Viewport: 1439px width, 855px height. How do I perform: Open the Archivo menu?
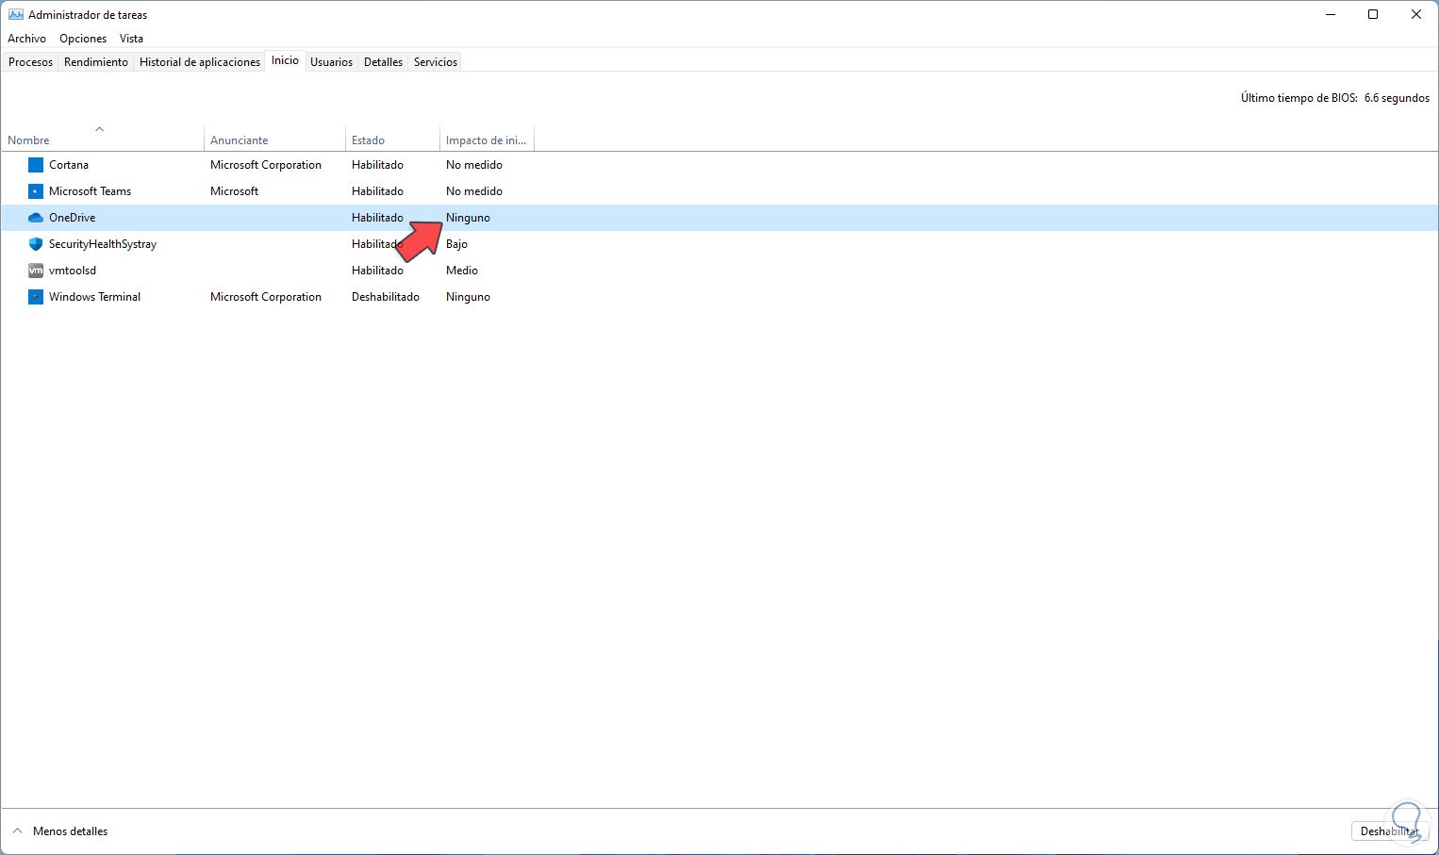click(26, 39)
